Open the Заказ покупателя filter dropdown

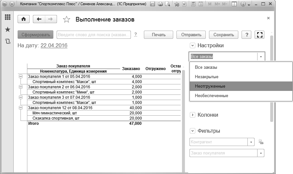260,153
